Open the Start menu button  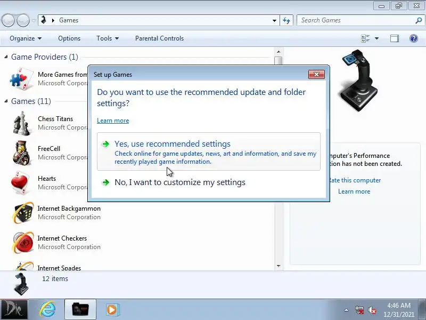(x=14, y=310)
